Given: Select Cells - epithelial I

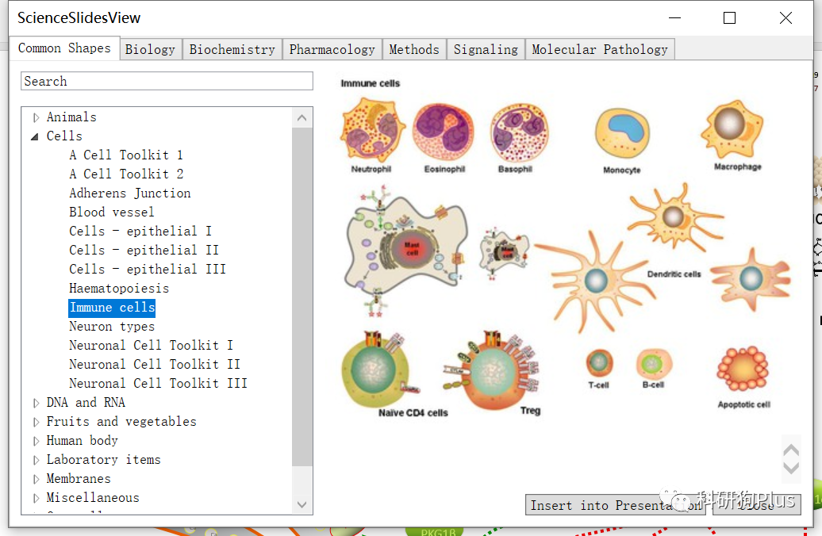Looking at the screenshot, I should coord(140,231).
